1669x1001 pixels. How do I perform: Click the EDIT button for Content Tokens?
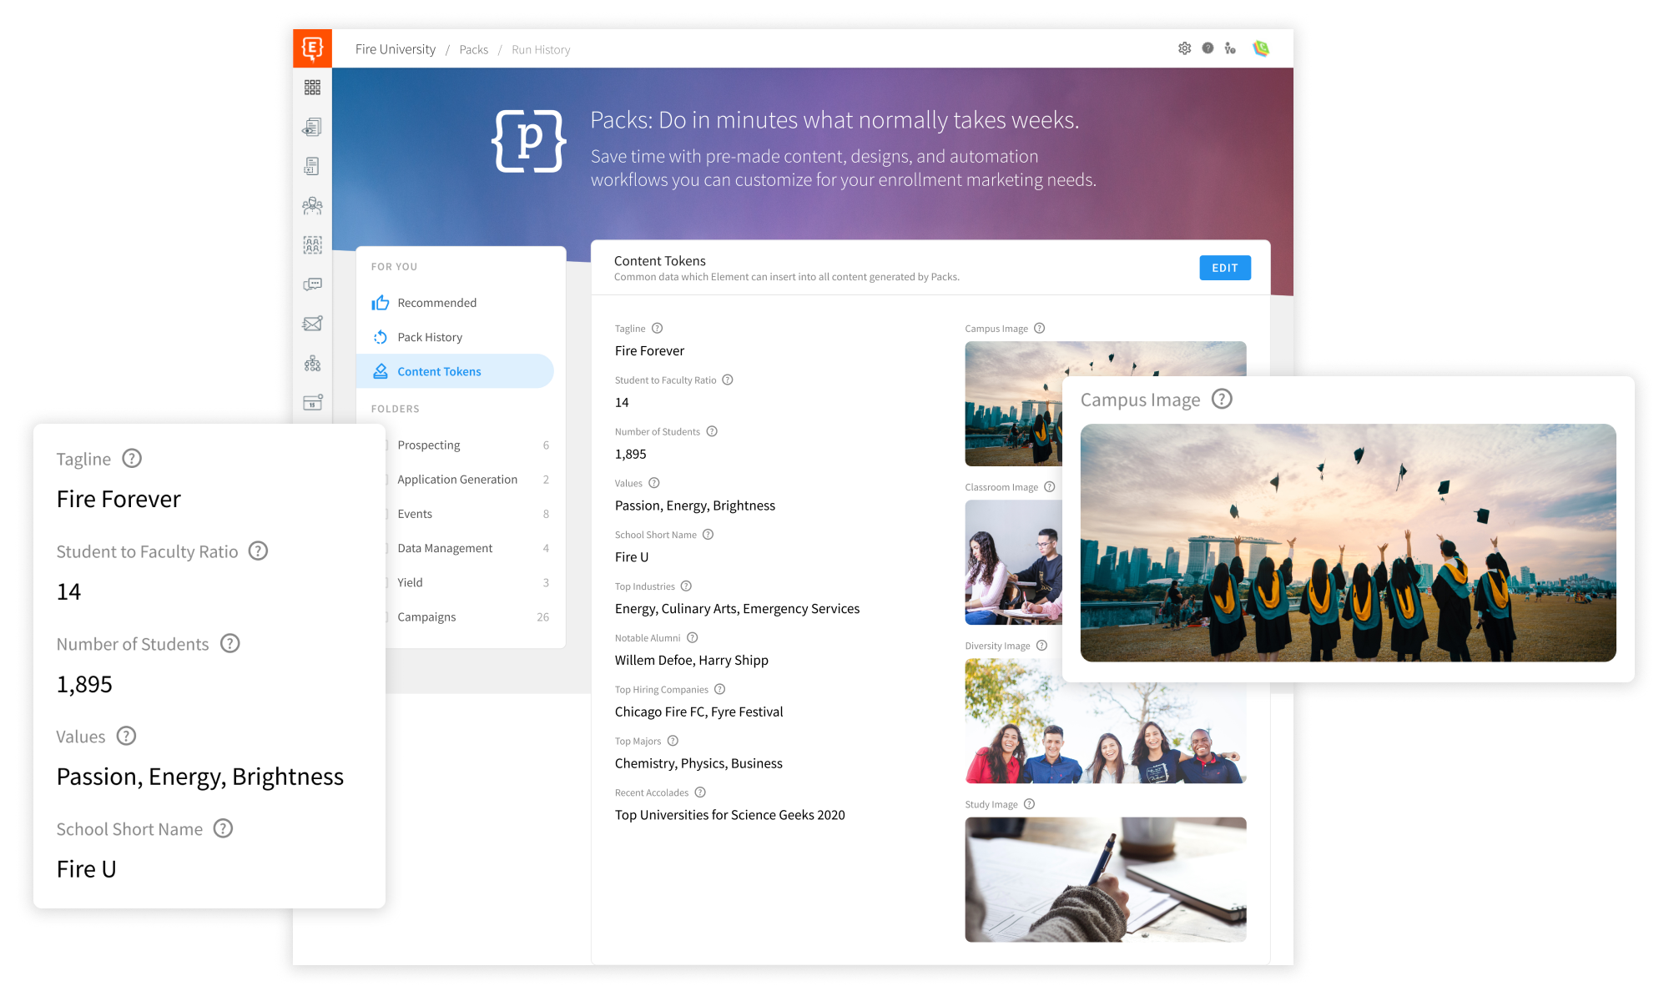pos(1224,268)
